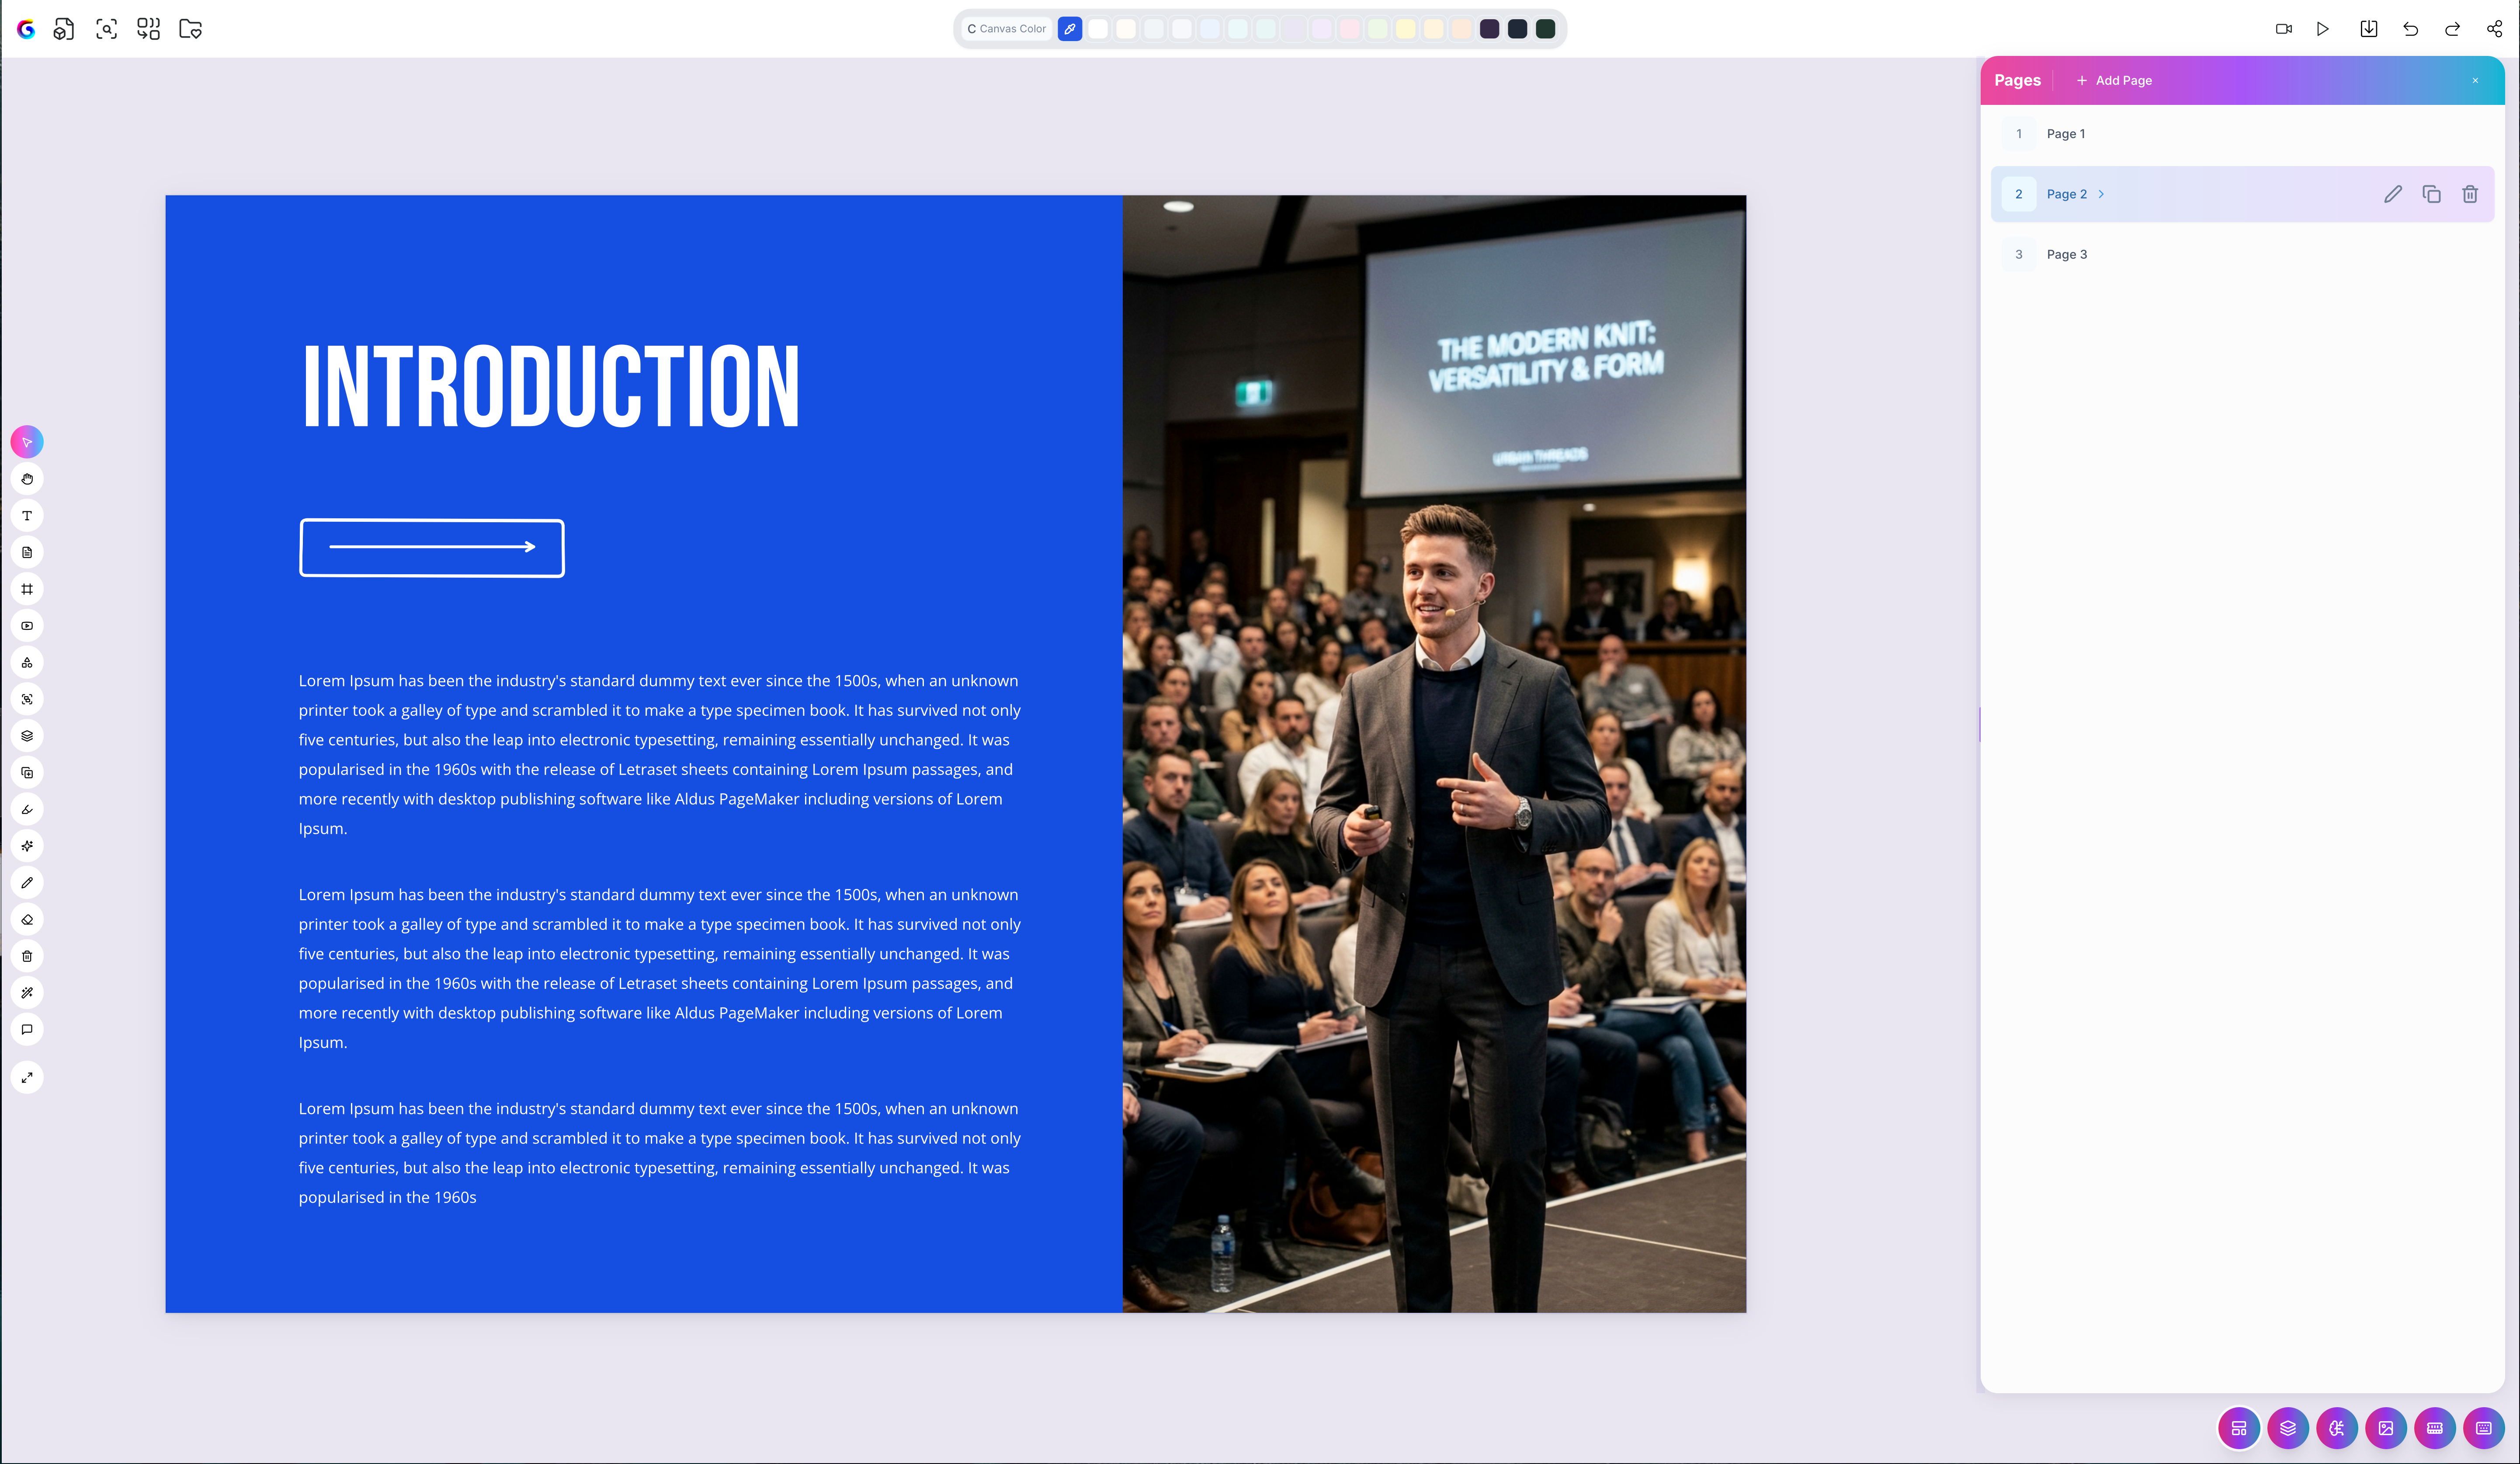Delete Page 2 with the trash icon
The height and width of the screenshot is (1464, 2520).
(x=2470, y=194)
